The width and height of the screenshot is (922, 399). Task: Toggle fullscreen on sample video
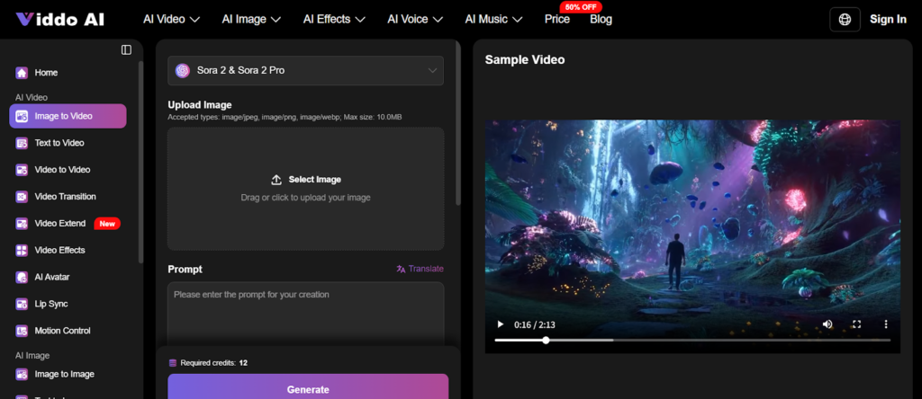point(856,324)
